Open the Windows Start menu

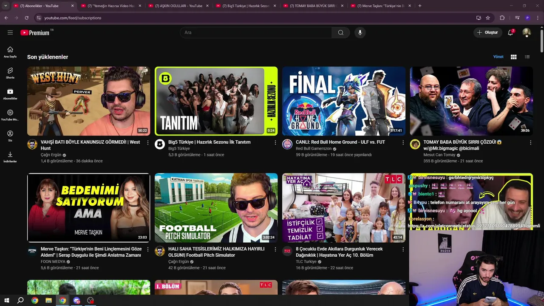(x=6, y=300)
